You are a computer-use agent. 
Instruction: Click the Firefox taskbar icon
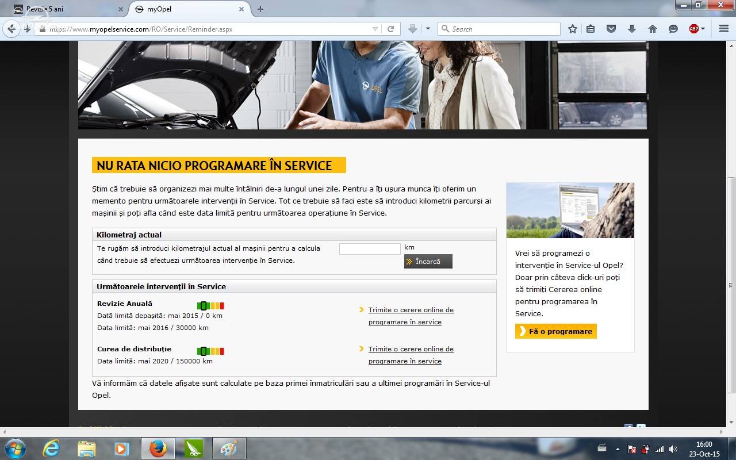coord(158,448)
